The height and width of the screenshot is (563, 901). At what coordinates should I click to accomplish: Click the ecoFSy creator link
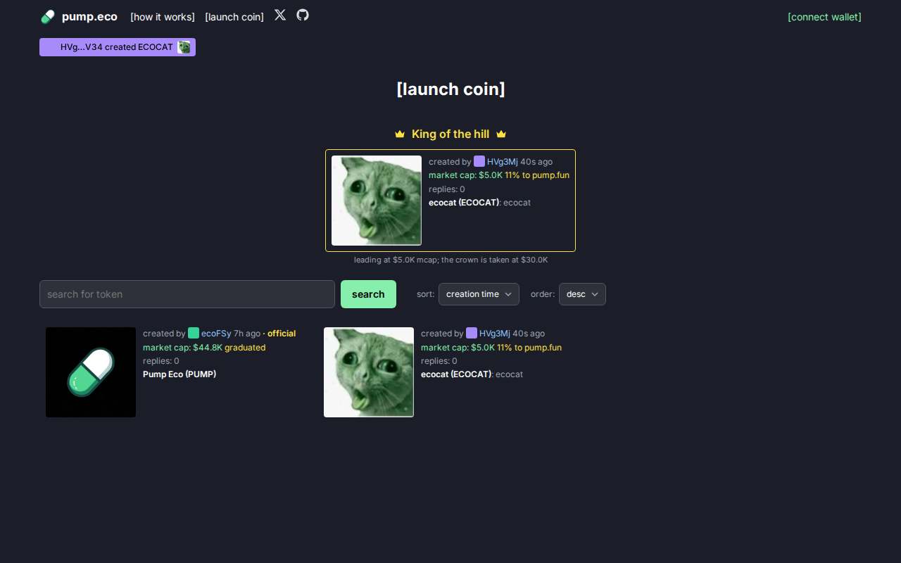216,334
